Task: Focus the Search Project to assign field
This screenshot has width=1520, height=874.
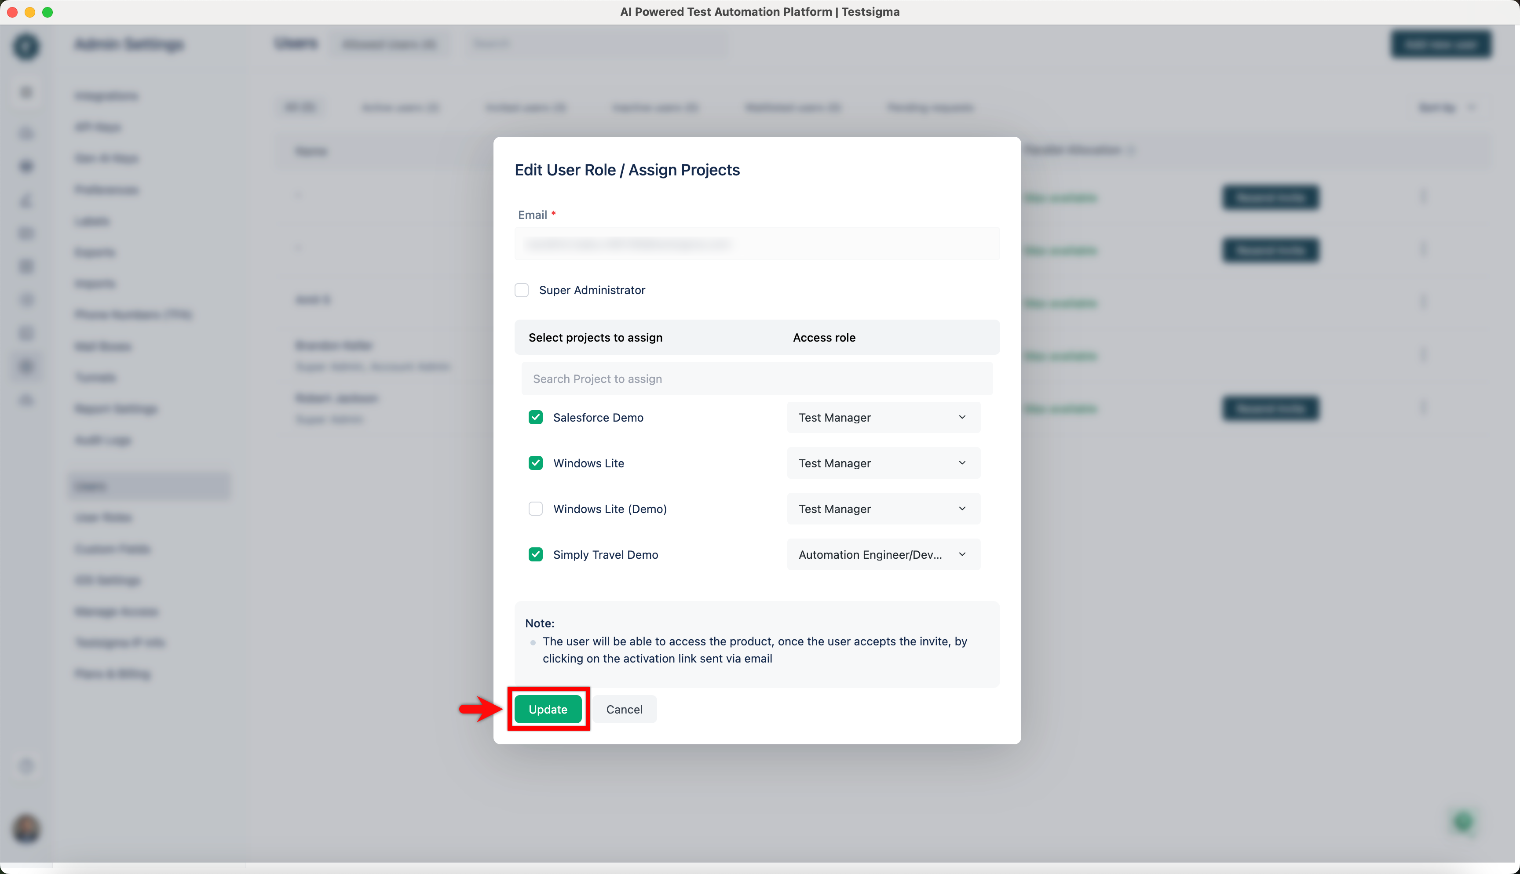Action: [x=756, y=379]
